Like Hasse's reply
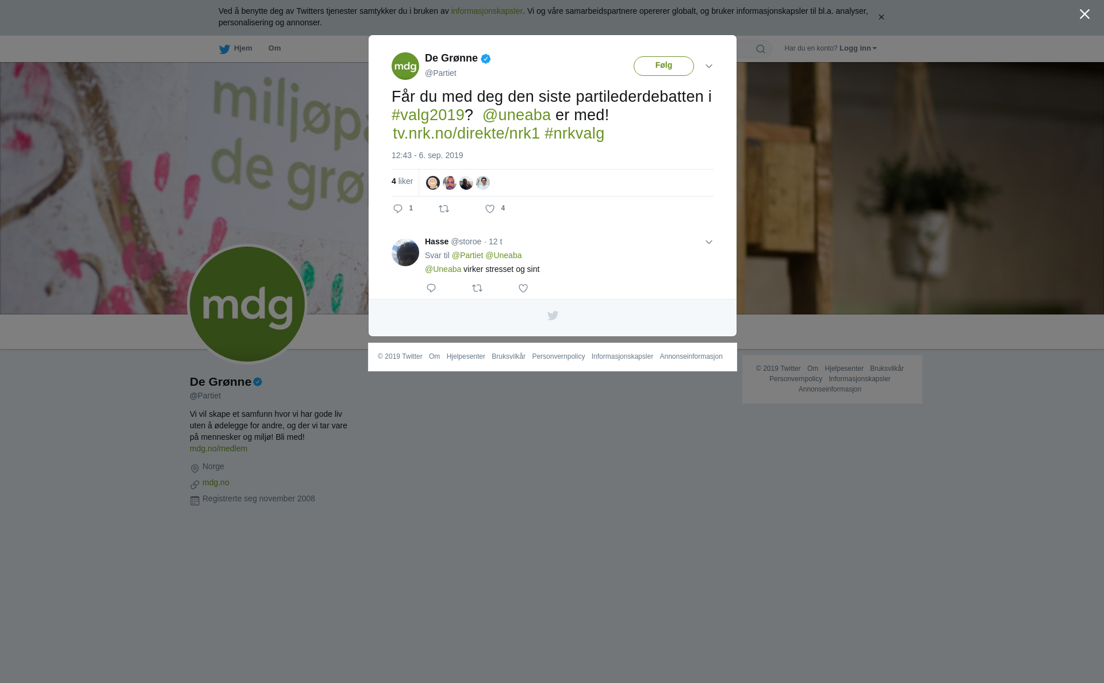Screen dimensions: 1104x683 click(x=523, y=288)
